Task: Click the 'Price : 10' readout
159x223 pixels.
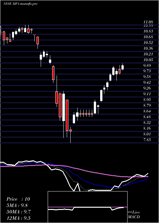Action: click(18, 199)
